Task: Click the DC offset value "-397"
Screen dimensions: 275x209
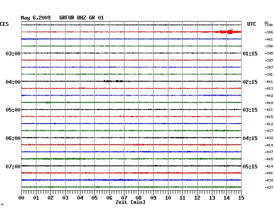Action: [269, 60]
